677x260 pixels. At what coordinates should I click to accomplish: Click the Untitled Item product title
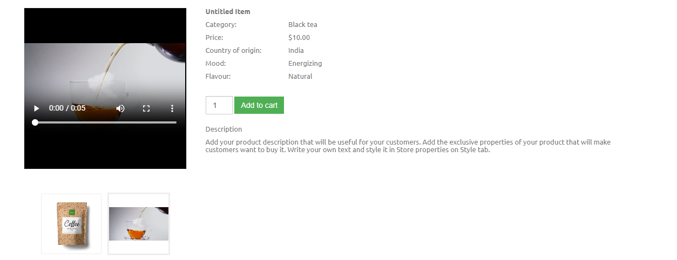coord(228,12)
